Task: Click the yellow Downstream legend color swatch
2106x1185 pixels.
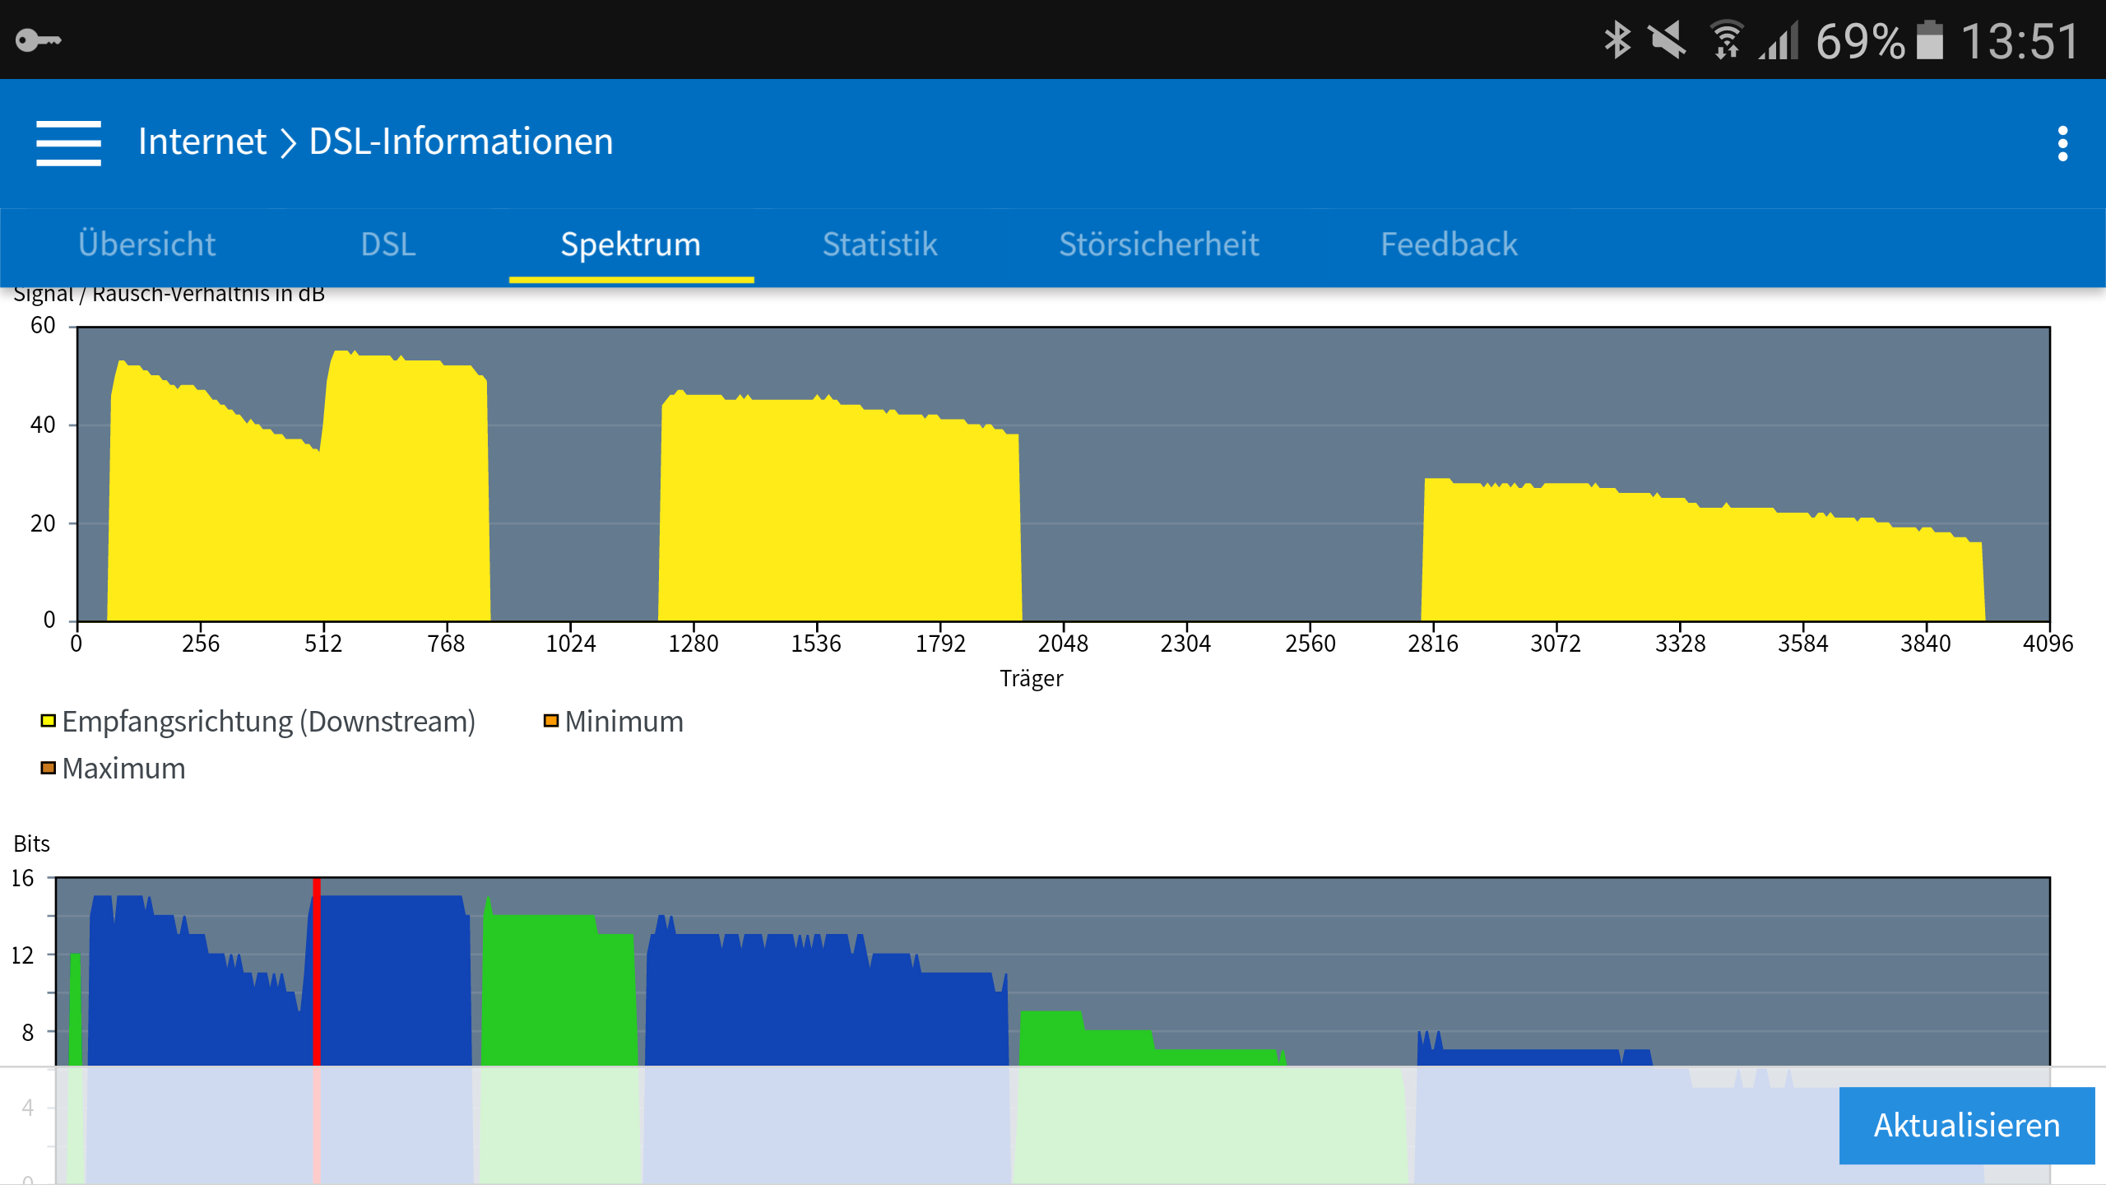Action: (x=49, y=722)
